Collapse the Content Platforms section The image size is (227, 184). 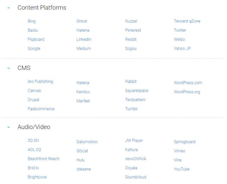[x=9, y=8]
